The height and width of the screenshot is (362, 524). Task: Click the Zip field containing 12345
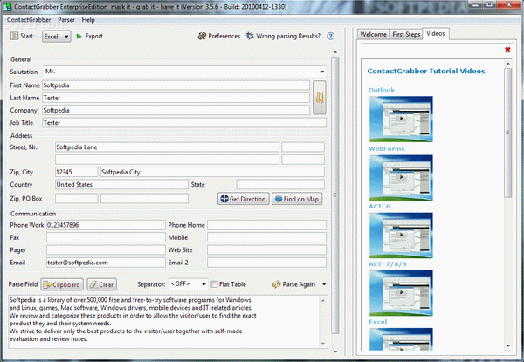pos(77,172)
